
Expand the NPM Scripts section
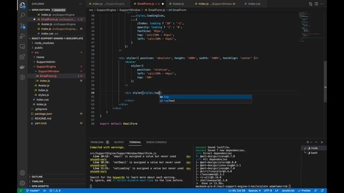(40, 186)
